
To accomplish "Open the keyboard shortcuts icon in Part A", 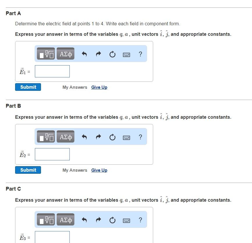I will (126, 54).
